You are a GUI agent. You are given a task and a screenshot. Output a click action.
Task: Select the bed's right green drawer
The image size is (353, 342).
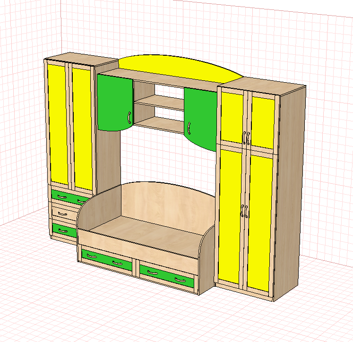167,276
